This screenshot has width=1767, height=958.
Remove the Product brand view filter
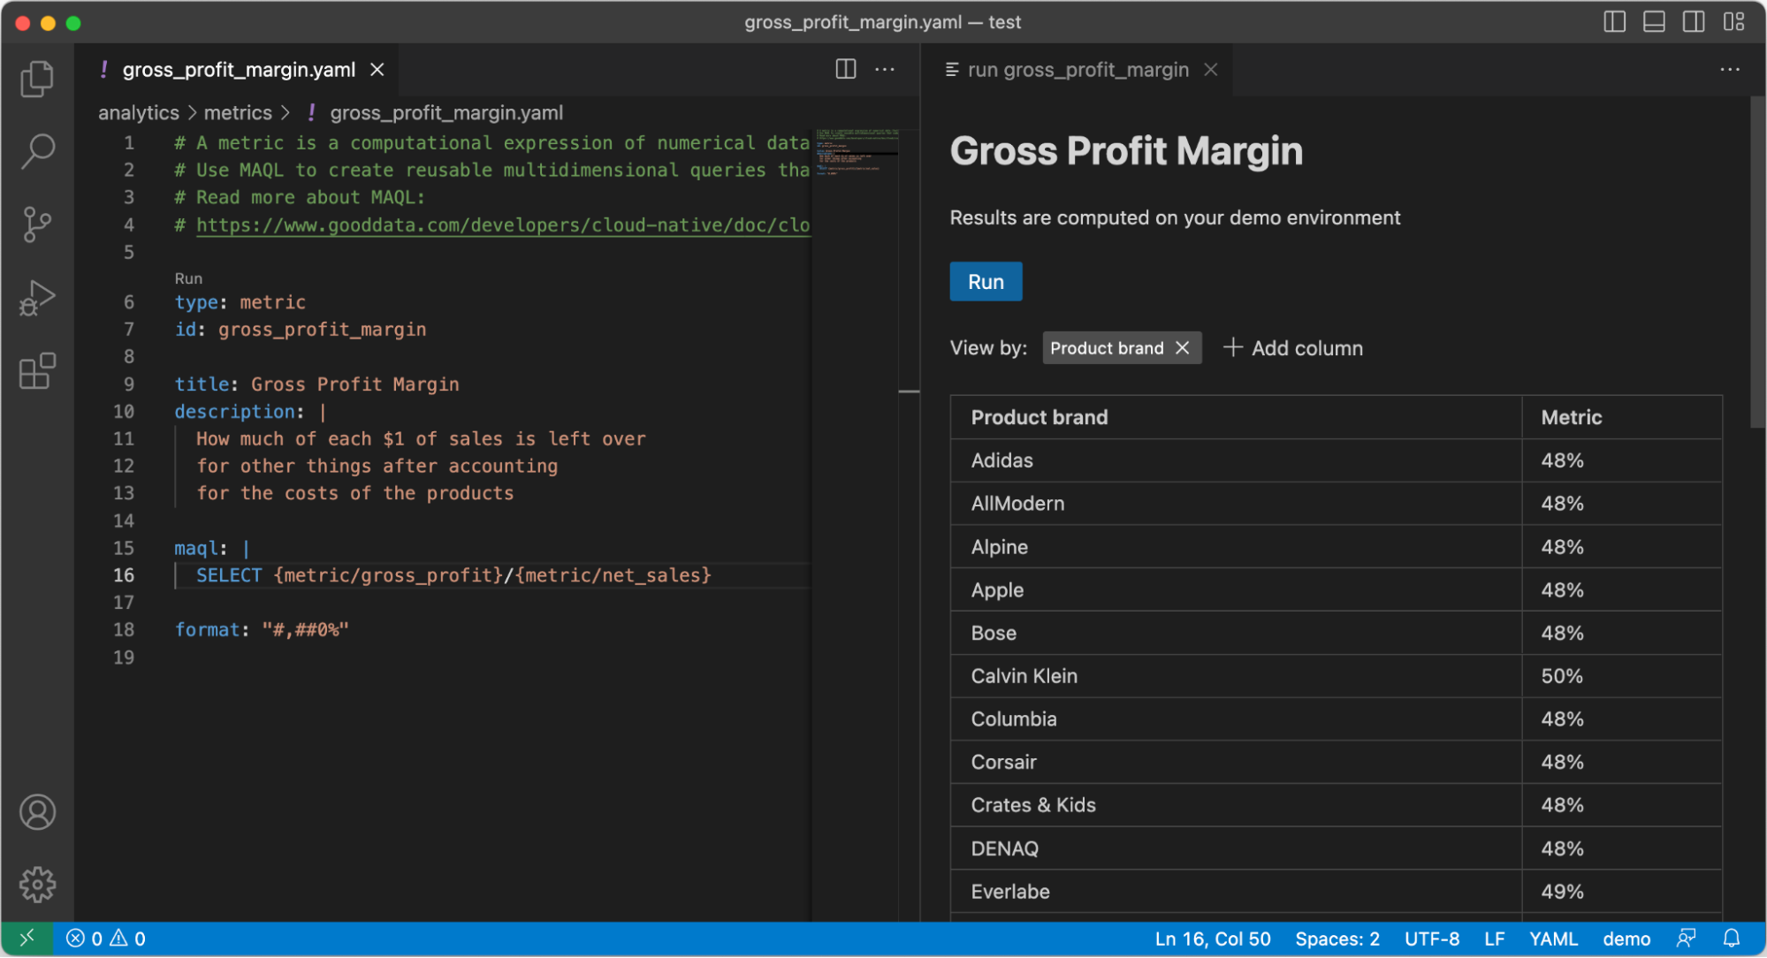pyautogui.click(x=1182, y=347)
